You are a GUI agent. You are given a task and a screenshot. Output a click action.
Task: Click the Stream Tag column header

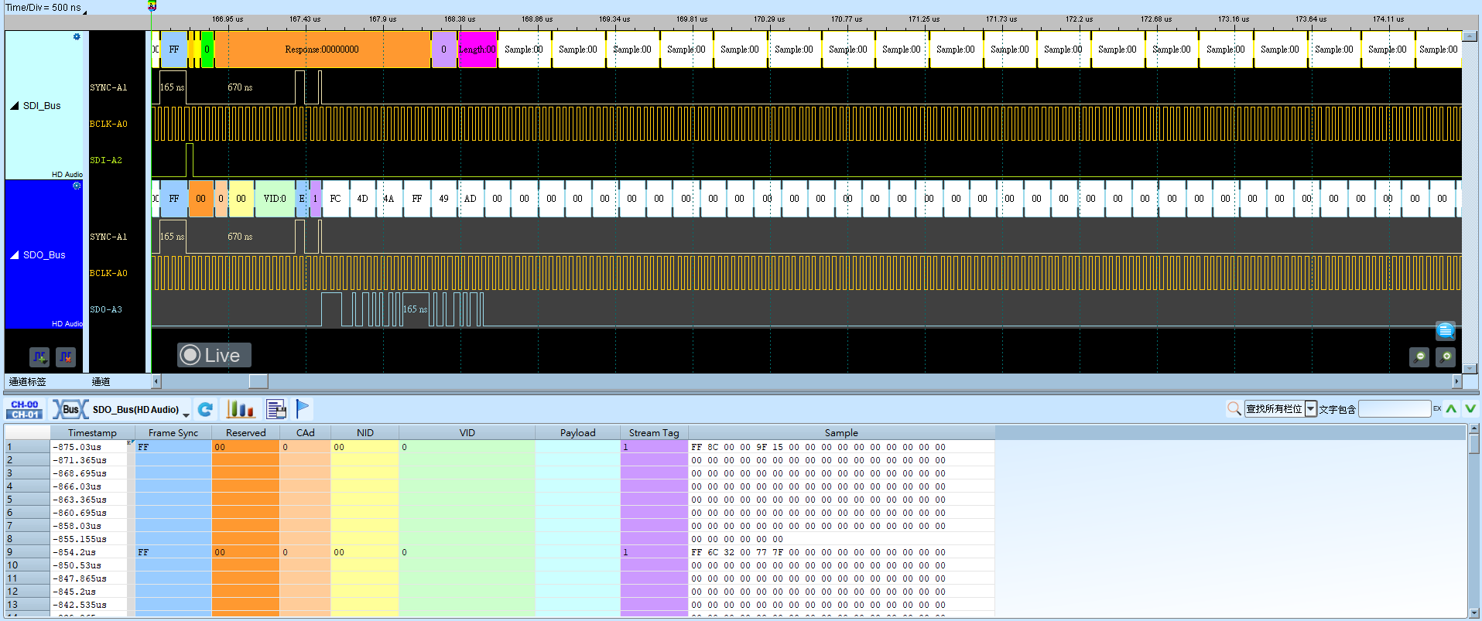[654, 433]
